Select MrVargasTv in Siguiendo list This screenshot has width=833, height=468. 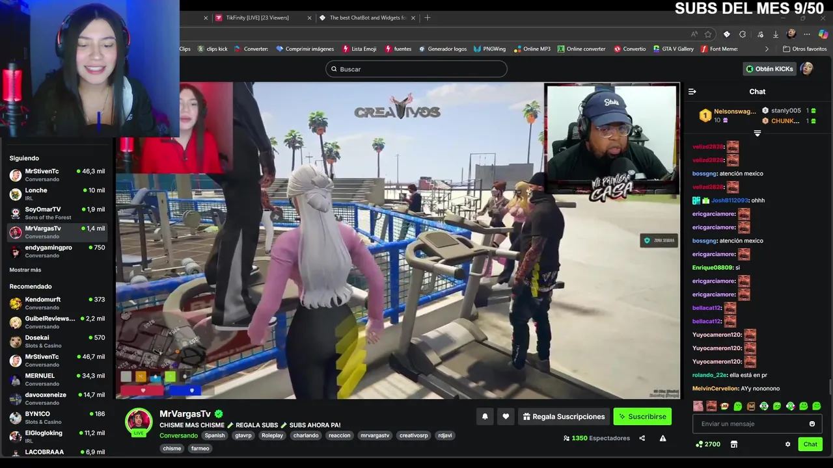57,232
